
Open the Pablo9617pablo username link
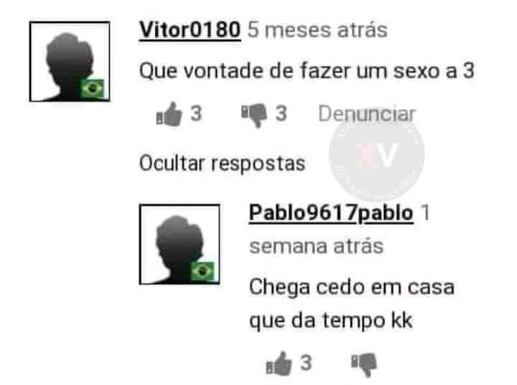[331, 213]
